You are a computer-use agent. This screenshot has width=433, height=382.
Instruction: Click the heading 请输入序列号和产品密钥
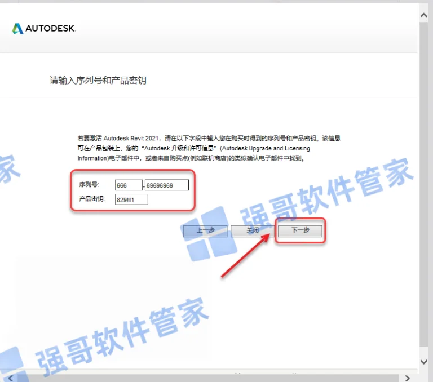98,81
